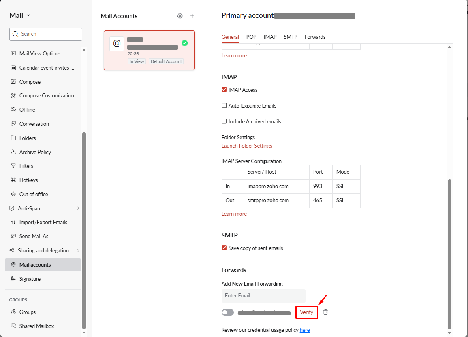Viewport: 468px width, 337px height.
Task: Open the Filters funnel icon item
Action: click(x=13, y=166)
